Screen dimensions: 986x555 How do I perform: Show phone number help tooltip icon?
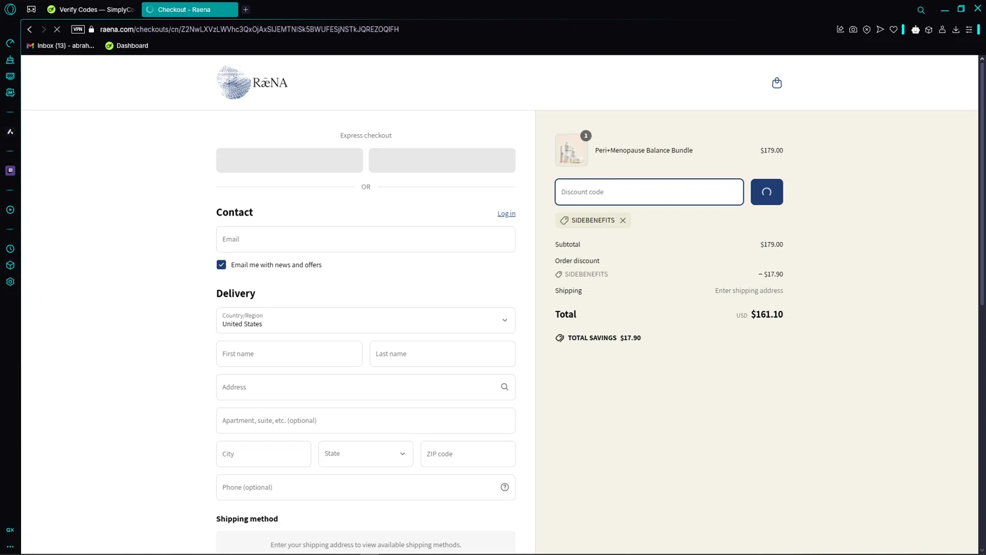[x=505, y=487]
